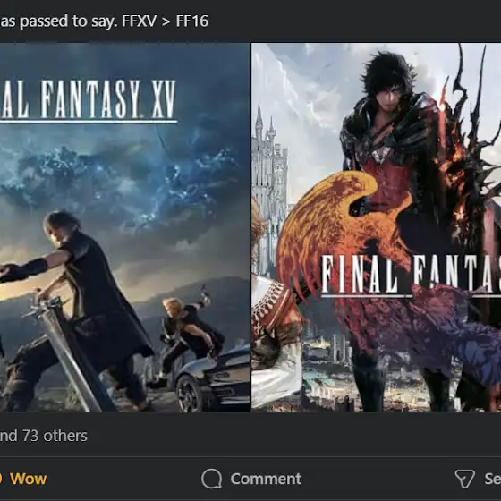This screenshot has height=501, width=501.
Task: Open the Final Fantasy XV cover image
Action: point(125,227)
